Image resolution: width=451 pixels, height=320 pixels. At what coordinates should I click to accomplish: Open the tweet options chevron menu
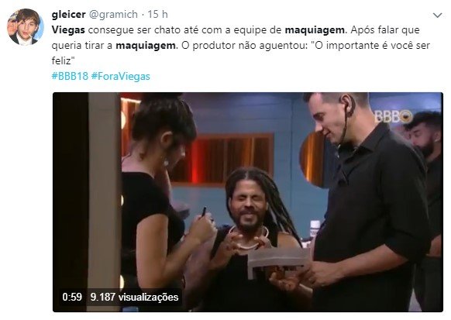[x=438, y=15]
